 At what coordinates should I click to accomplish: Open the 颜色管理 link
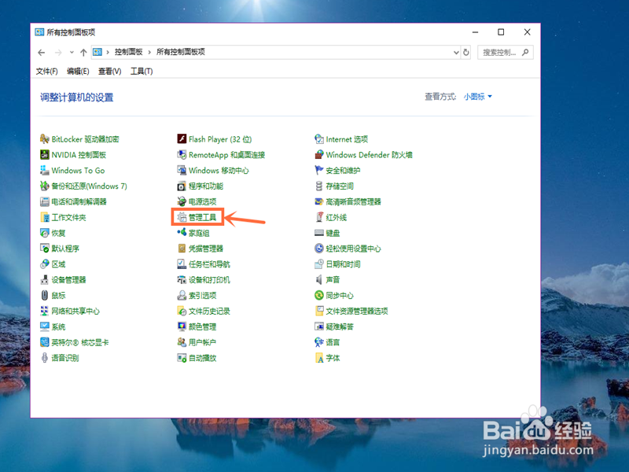point(202,326)
